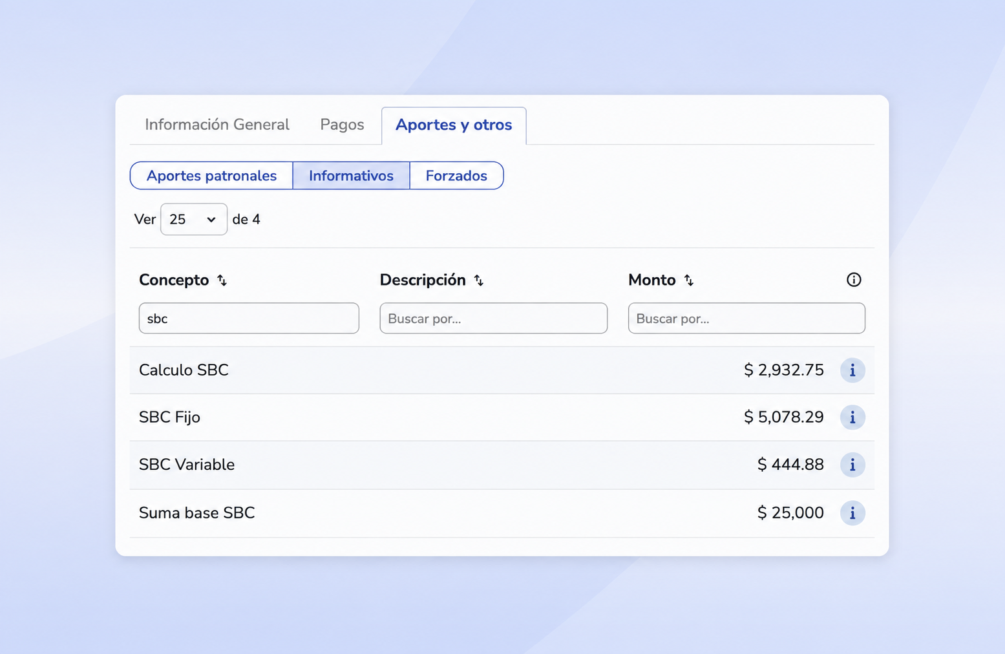Choose Aportes patronales segment

211,176
